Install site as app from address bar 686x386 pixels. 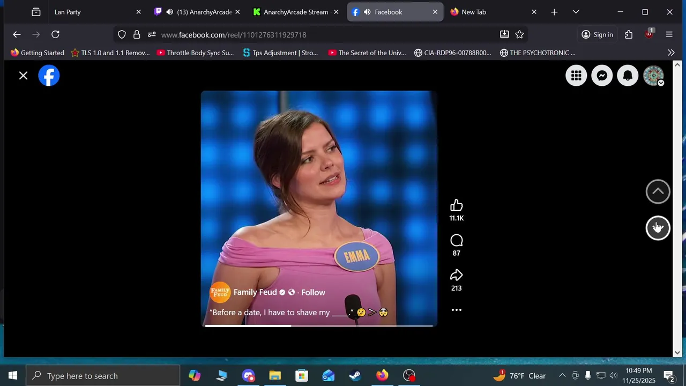[504, 34]
